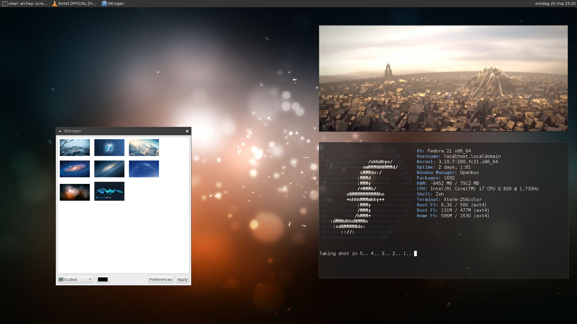577x324 pixels.
Task: Select the snowy city wallpaper thumbnail in Nitrogen
Action: click(x=75, y=147)
